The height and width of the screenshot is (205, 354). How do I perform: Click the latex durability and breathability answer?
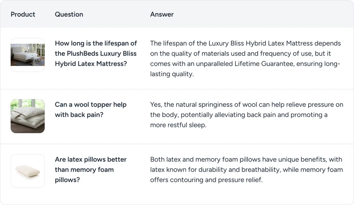coord(247,170)
